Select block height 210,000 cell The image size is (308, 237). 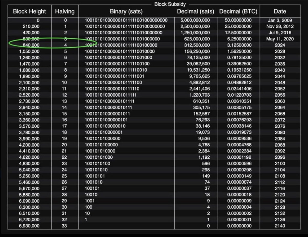coord(31,26)
